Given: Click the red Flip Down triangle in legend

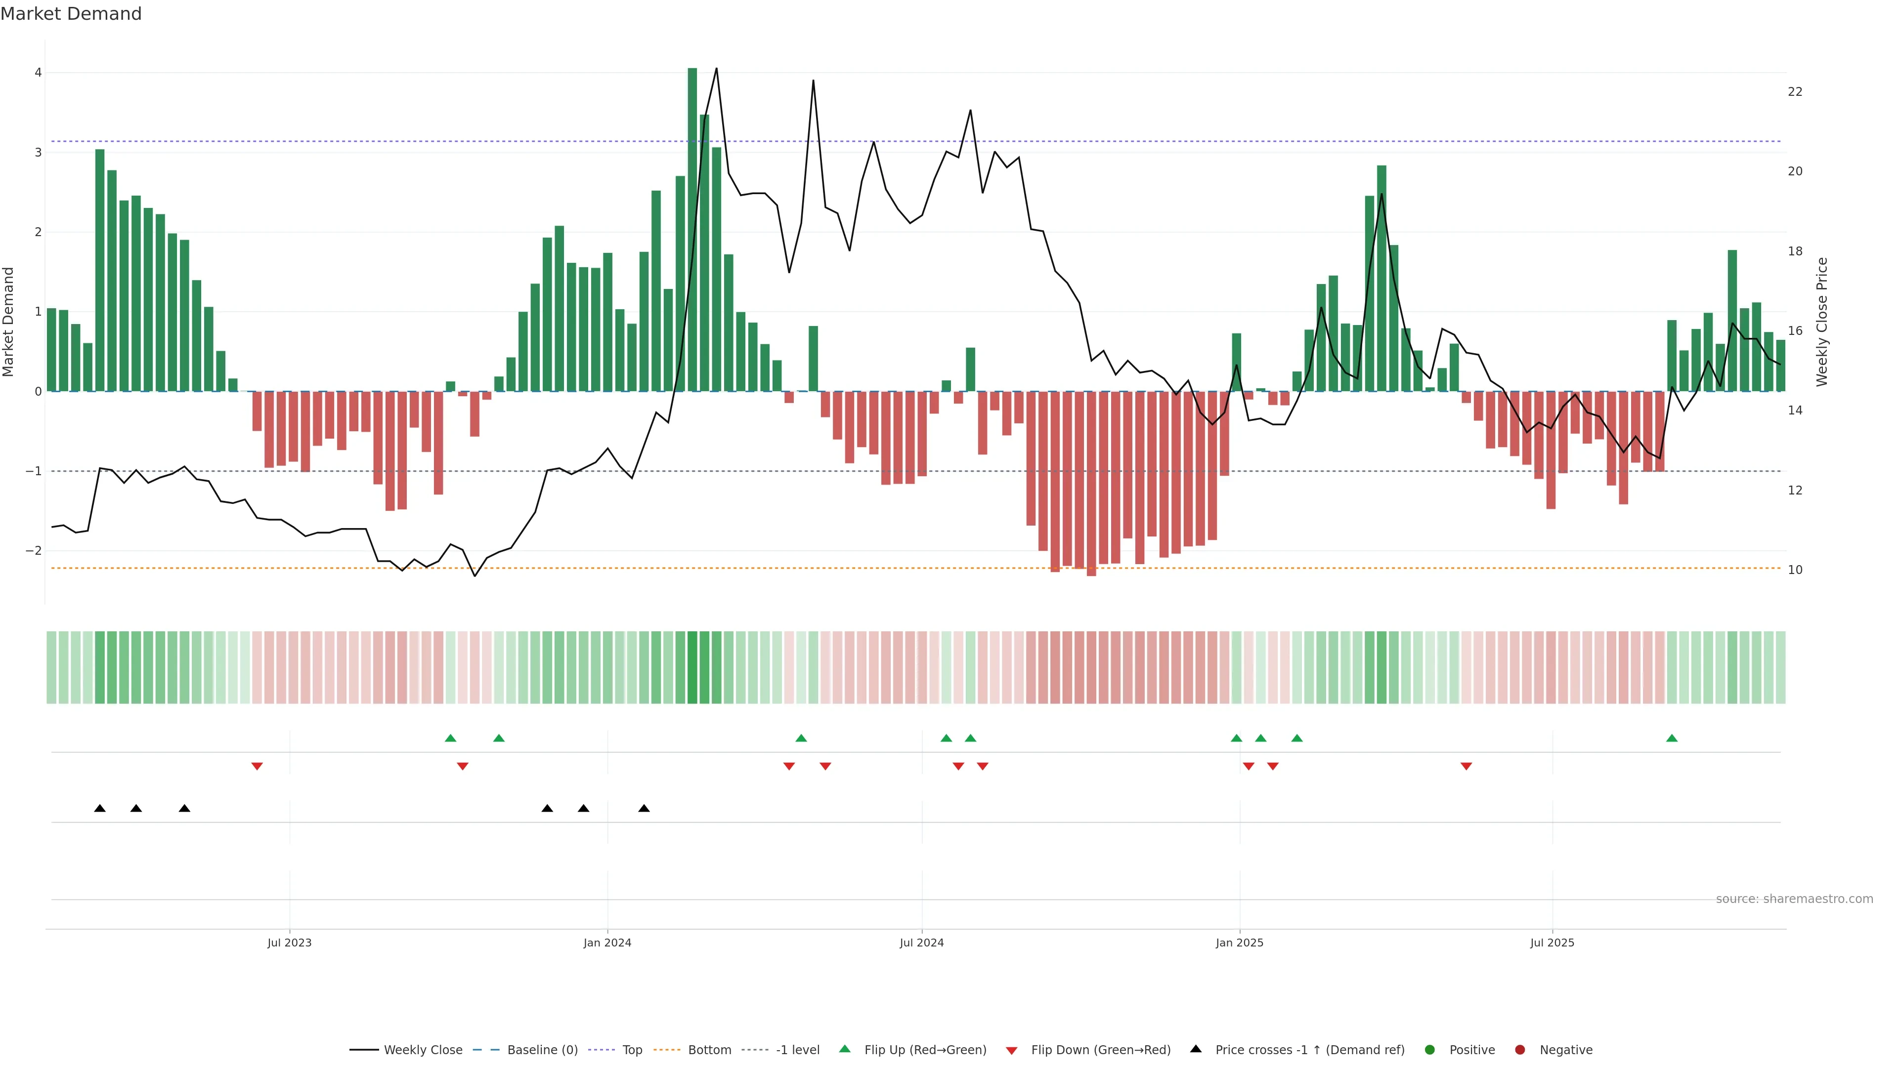Looking at the screenshot, I should 1011,1050.
